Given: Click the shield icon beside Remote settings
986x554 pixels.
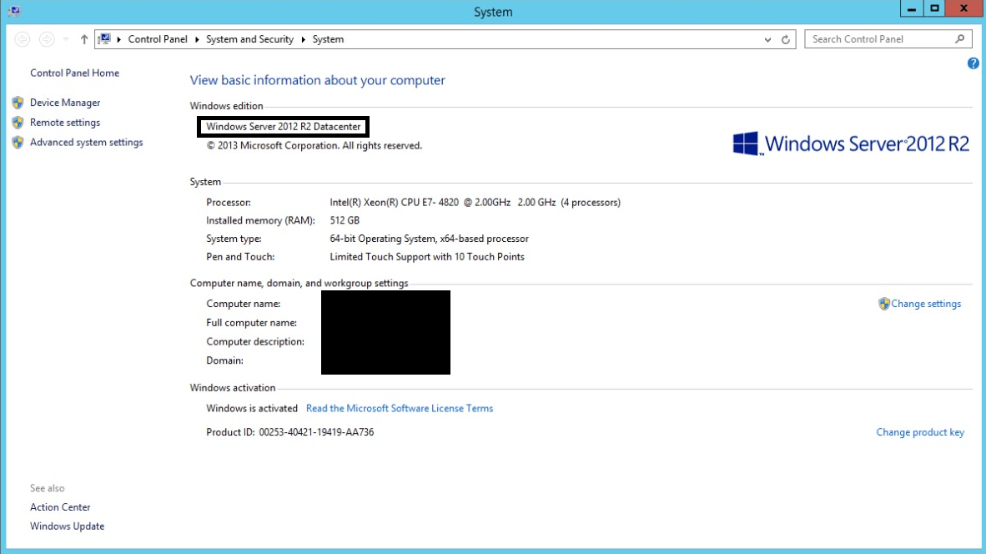Looking at the screenshot, I should coord(18,123).
